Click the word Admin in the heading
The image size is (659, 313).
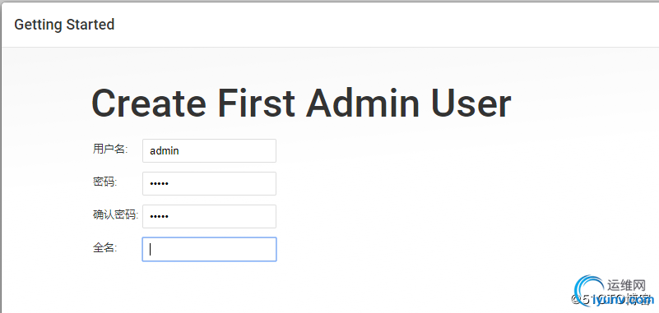(x=363, y=104)
